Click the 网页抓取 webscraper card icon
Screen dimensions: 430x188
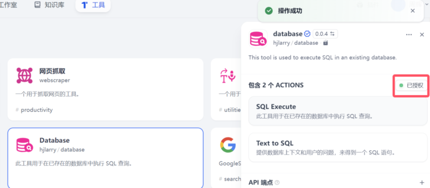24,75
